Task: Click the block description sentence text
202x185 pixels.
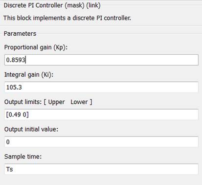Action: click(x=67, y=18)
